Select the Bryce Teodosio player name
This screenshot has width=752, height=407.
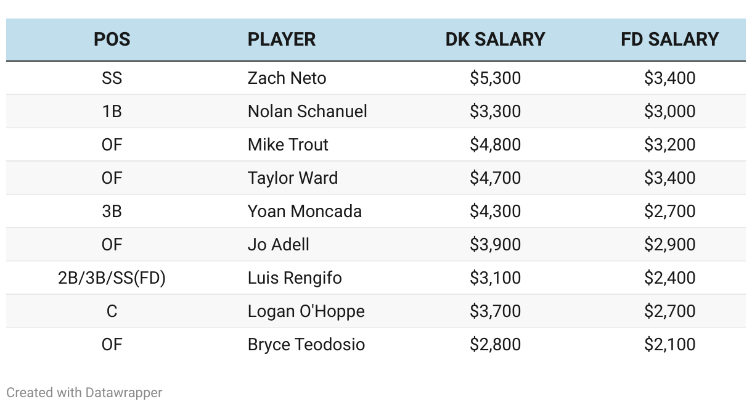coord(306,345)
